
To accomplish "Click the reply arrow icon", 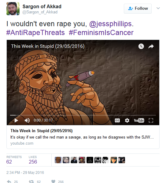I will click(9, 181).
